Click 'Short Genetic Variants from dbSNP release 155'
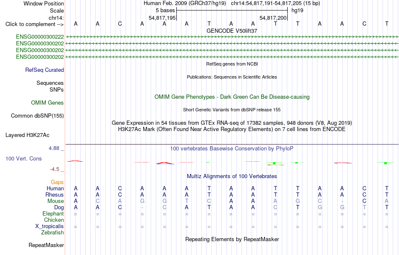Screen dimensions: 399x255 tap(232, 110)
